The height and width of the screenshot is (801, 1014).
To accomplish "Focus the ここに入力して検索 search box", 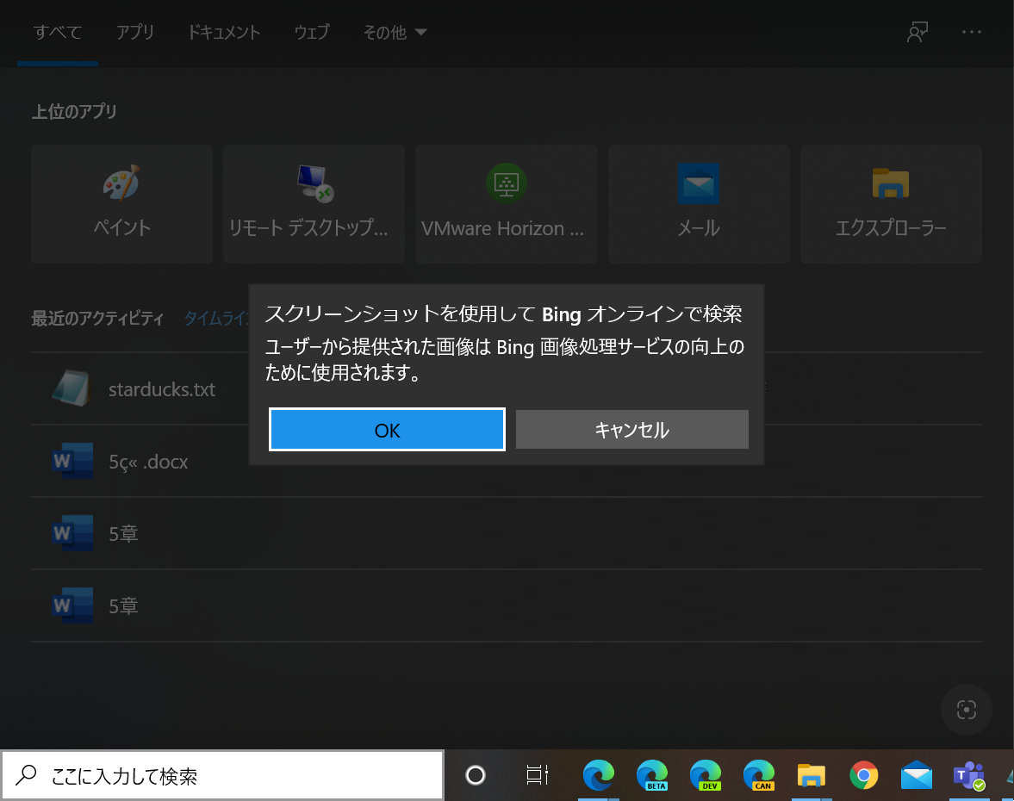I will click(x=222, y=775).
